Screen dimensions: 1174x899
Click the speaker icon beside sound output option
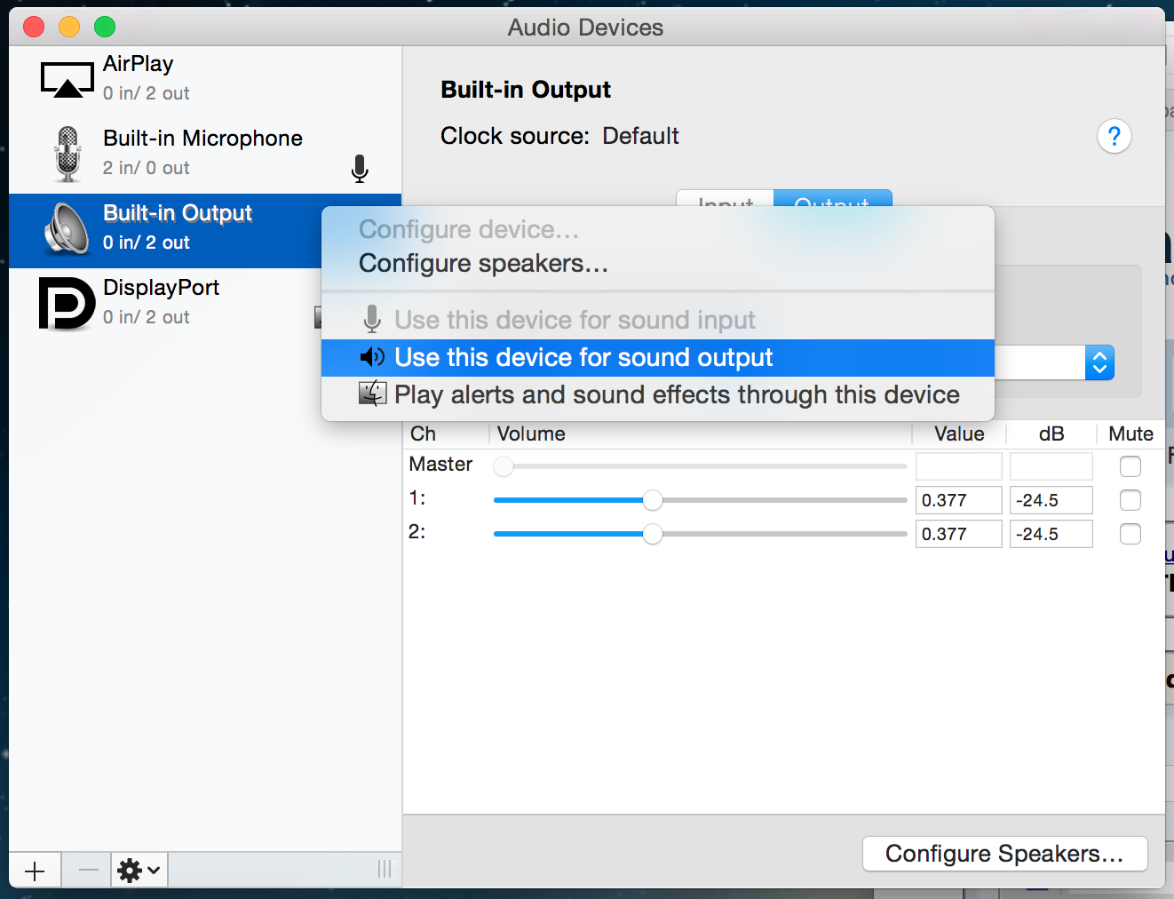pyautogui.click(x=372, y=357)
